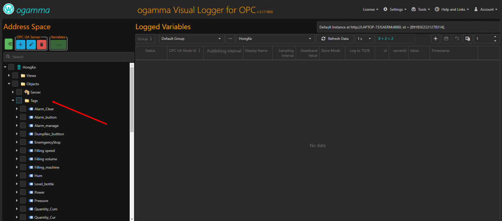Open the 1 s refresh interval dropdown
Viewport: 502px width, 221px height.
click(364, 38)
